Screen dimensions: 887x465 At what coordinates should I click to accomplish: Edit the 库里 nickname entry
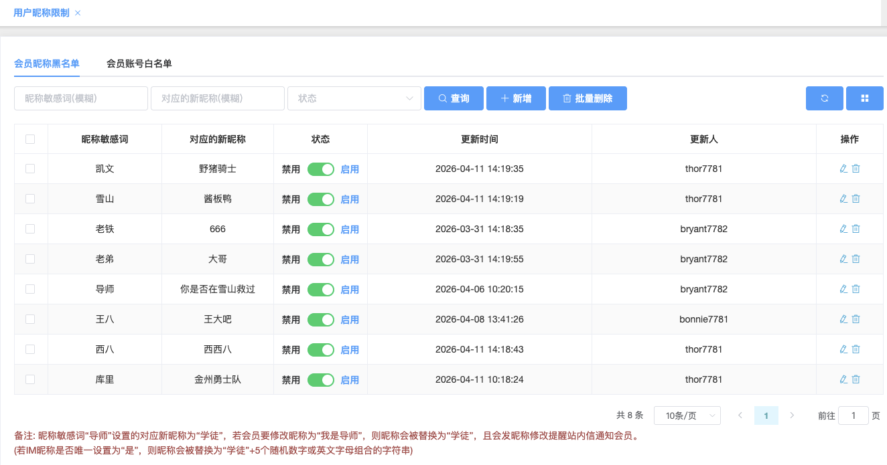(x=843, y=379)
